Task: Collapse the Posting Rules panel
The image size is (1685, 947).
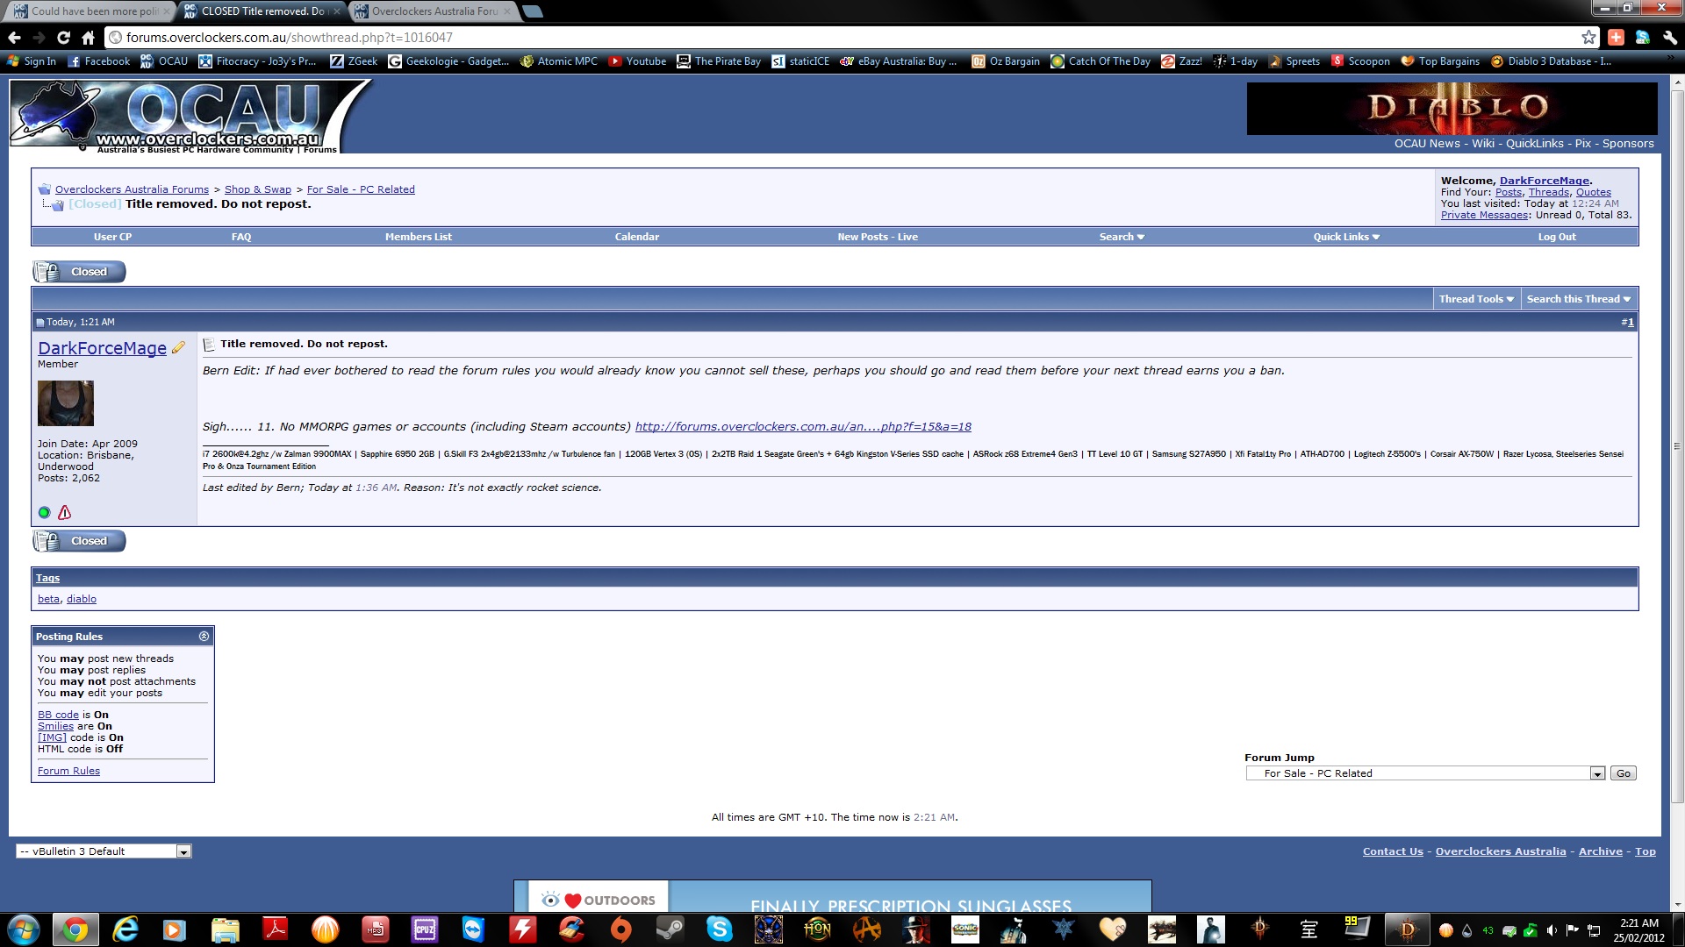Action: tap(204, 637)
